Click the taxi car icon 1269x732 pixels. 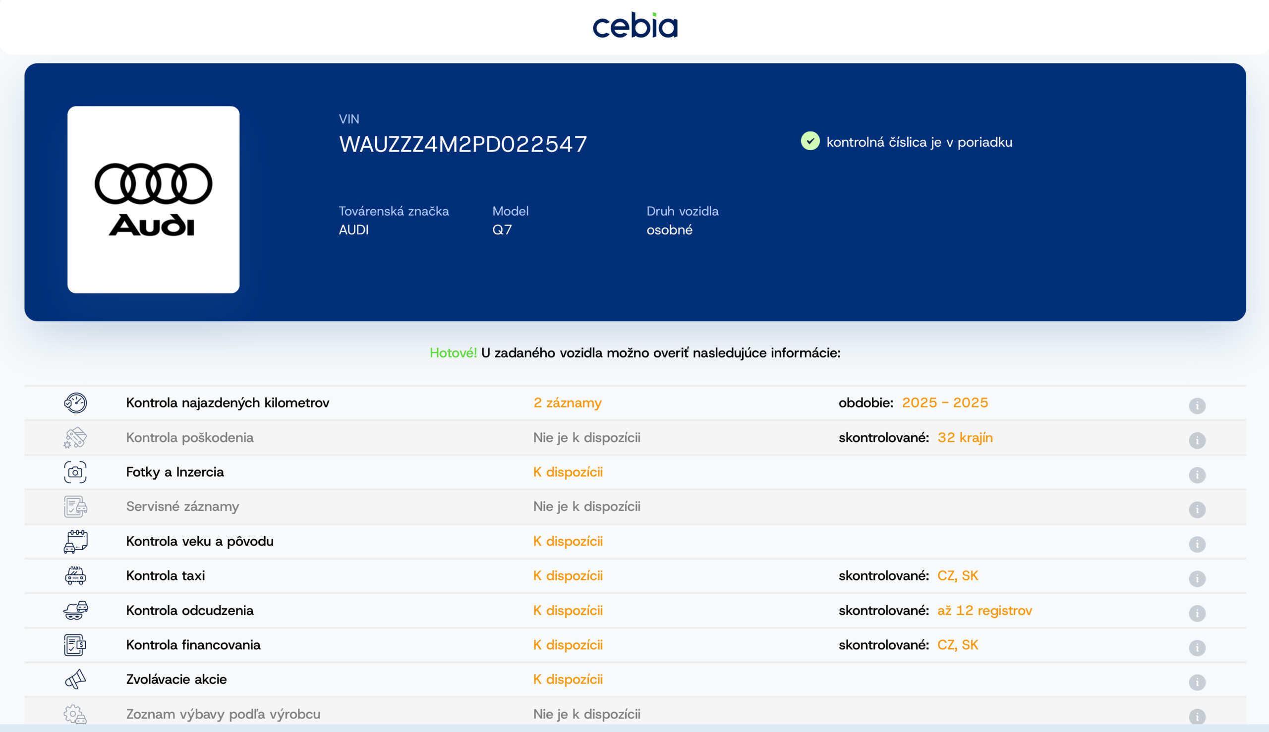tap(75, 576)
